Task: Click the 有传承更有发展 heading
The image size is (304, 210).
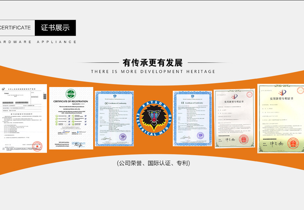Action: click(152, 63)
